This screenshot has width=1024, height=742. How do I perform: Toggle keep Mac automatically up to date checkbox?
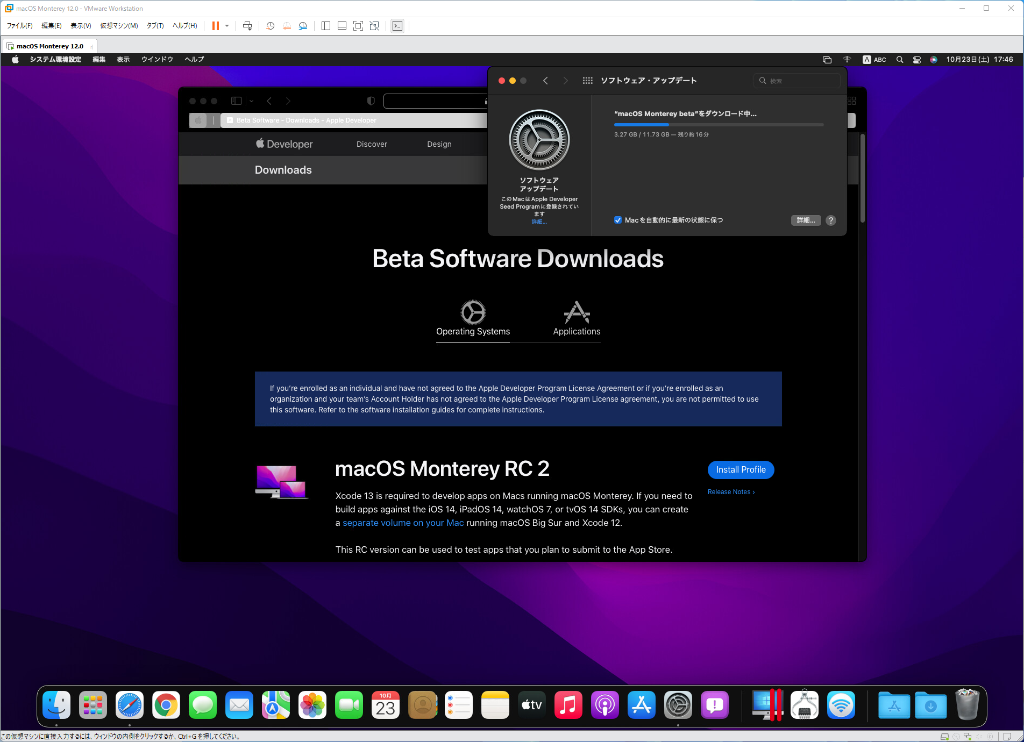[x=618, y=220]
